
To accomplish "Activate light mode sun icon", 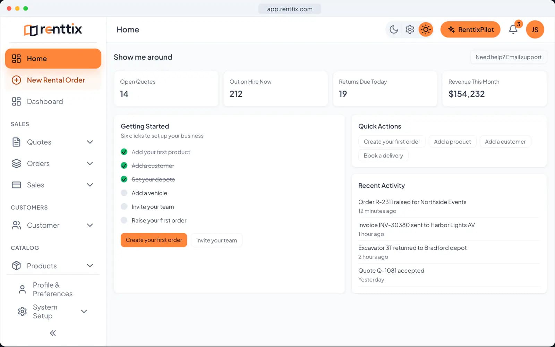I will (x=426, y=29).
